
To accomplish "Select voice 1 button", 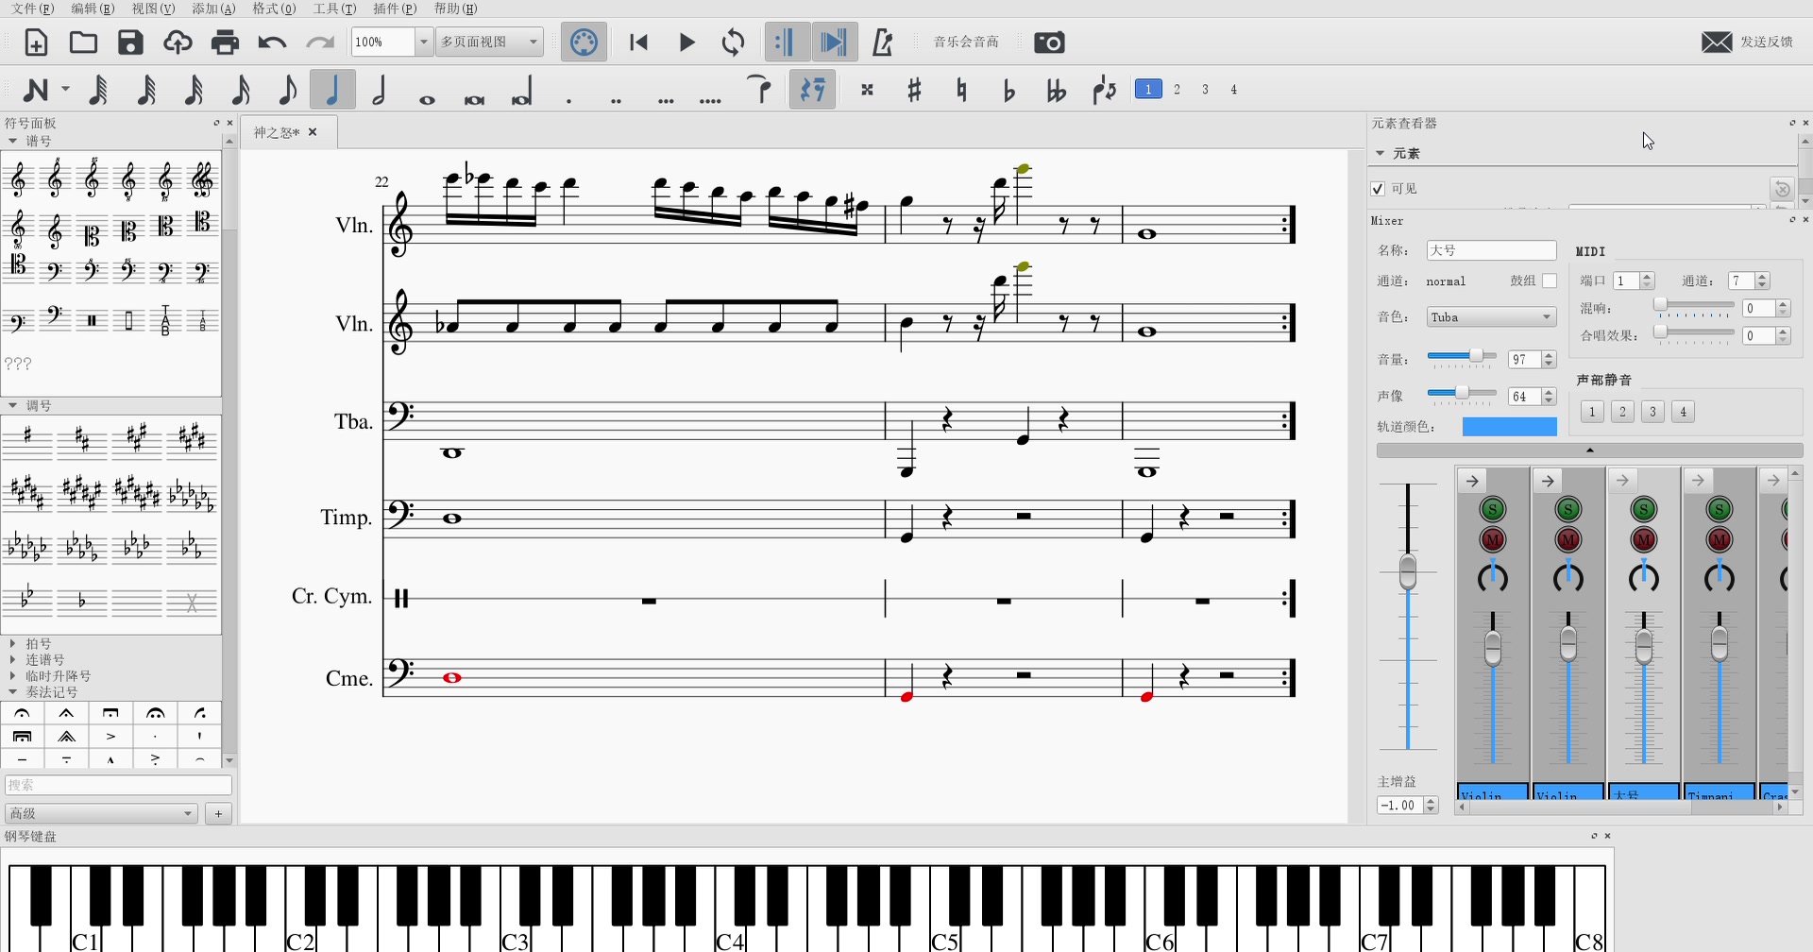I will pos(1148,89).
